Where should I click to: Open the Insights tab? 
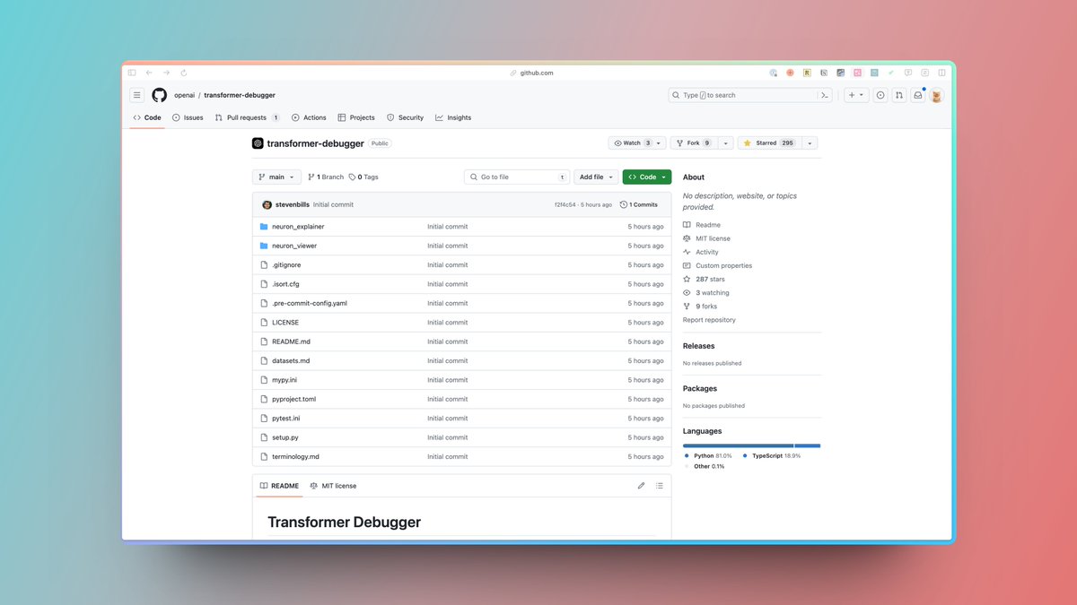(453, 117)
